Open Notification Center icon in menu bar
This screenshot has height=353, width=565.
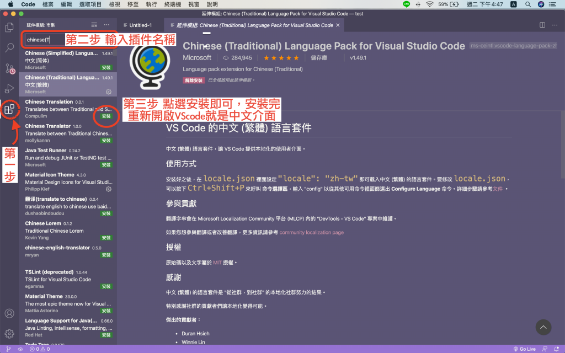pos(552,4)
